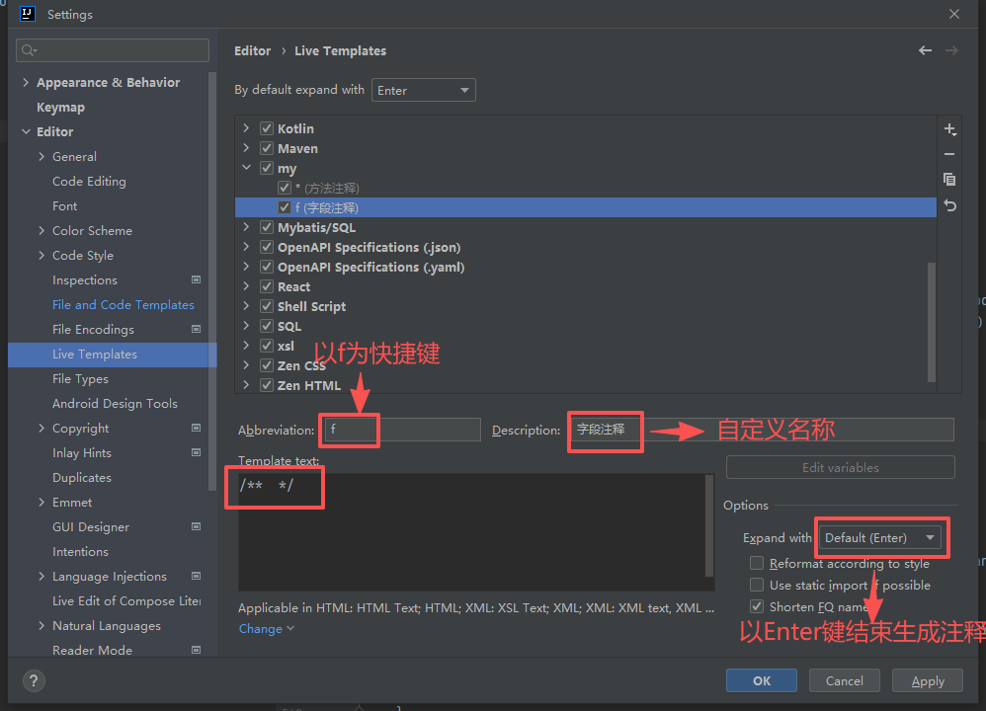986x711 pixels.
Task: Click the project-level icon beside Reader Mode
Action: pos(197,650)
